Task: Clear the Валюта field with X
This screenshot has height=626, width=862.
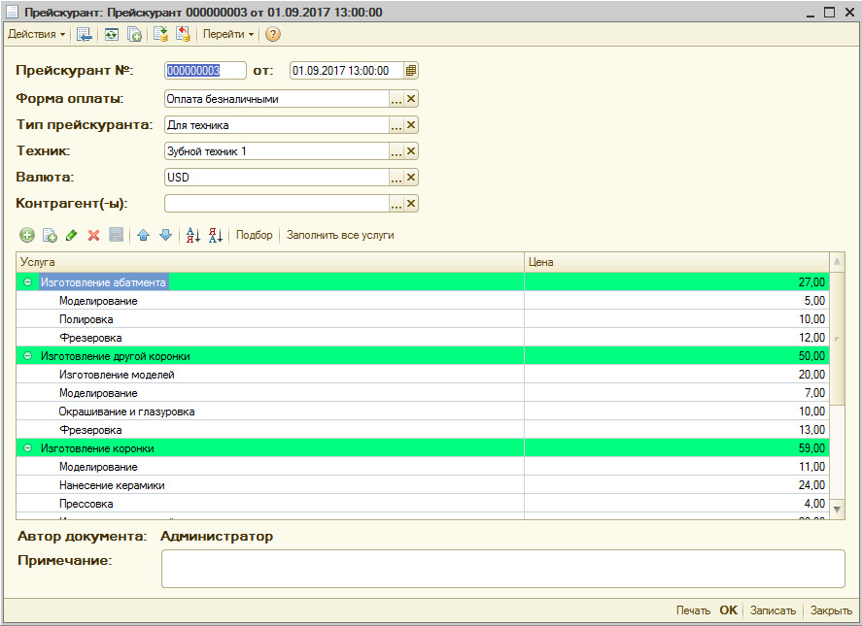Action: tap(411, 178)
